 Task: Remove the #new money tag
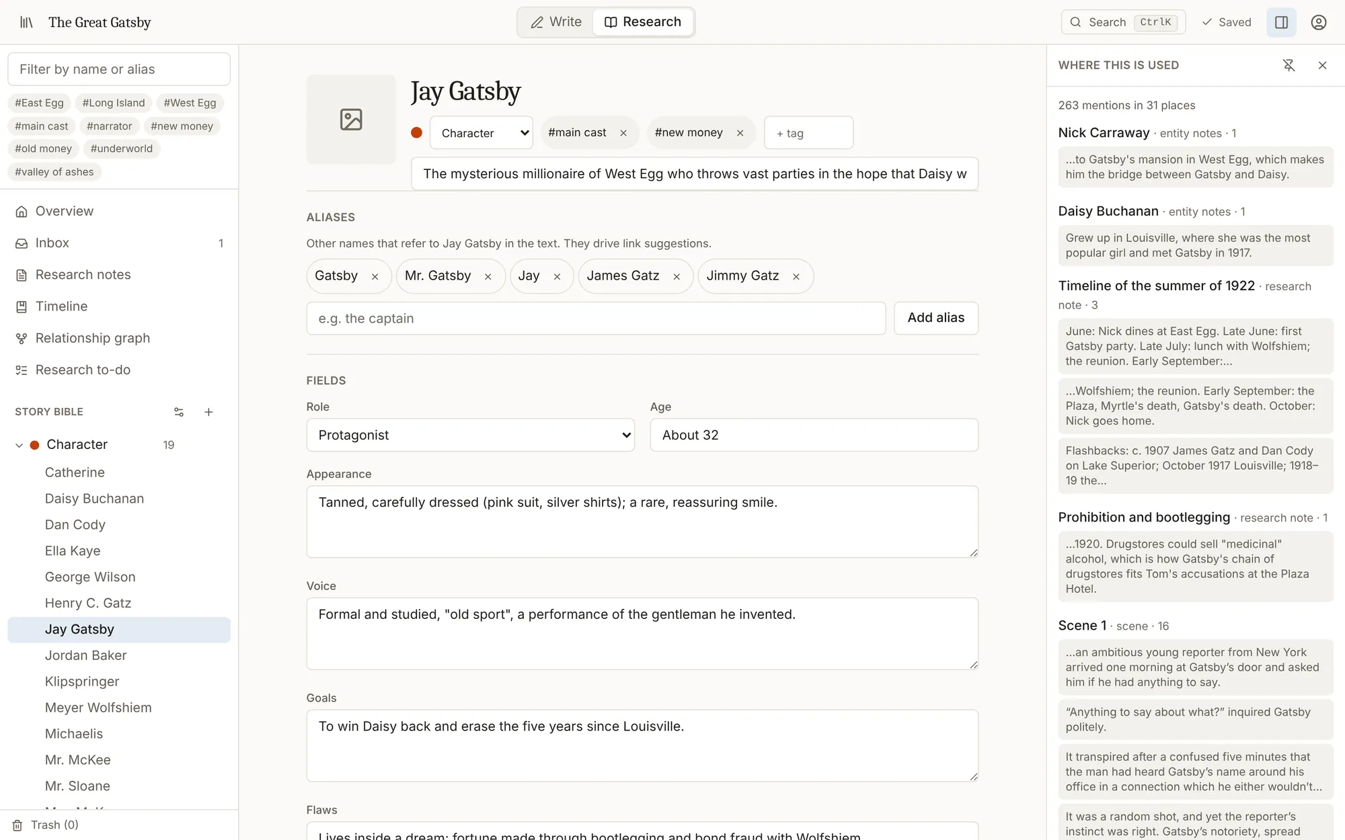[740, 133]
